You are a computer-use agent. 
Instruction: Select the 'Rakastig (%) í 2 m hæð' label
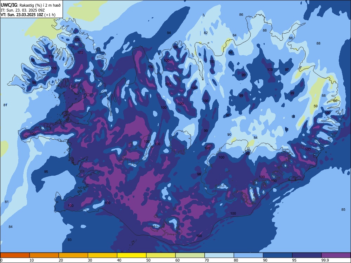pyautogui.click(x=40, y=5)
